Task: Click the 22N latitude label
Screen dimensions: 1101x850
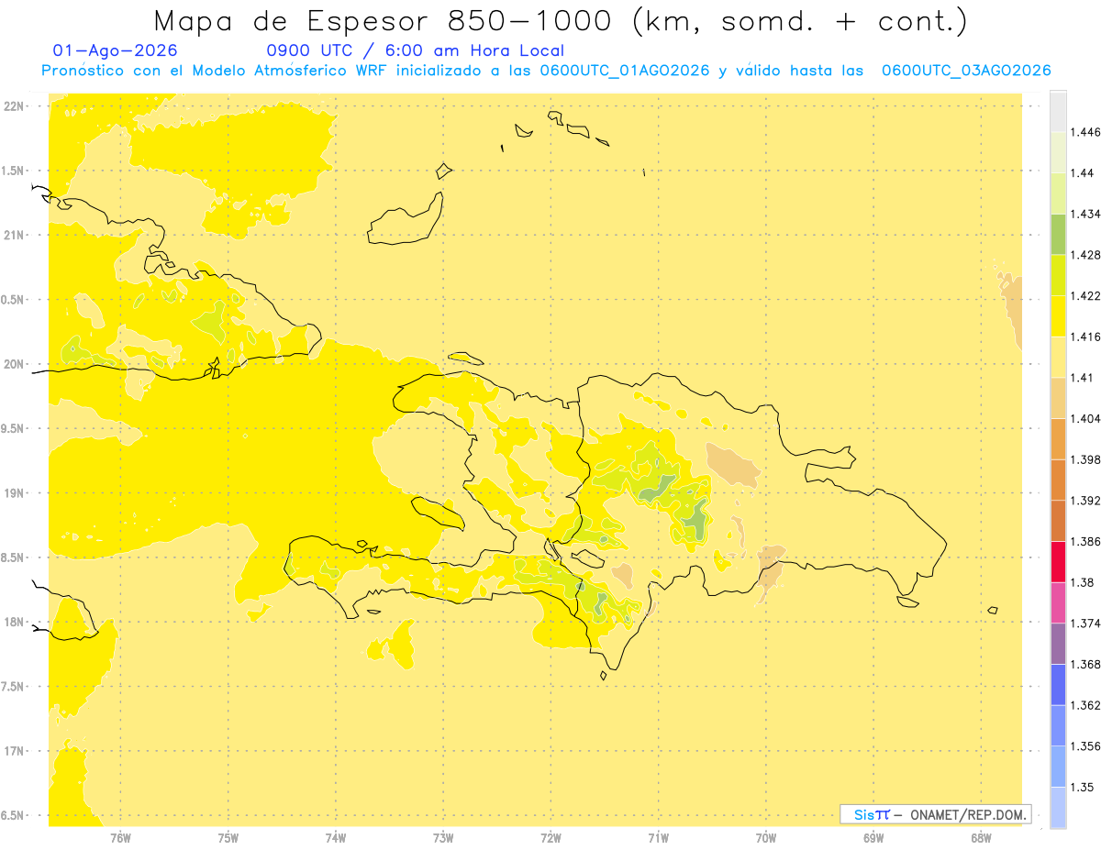Action: 14,106
